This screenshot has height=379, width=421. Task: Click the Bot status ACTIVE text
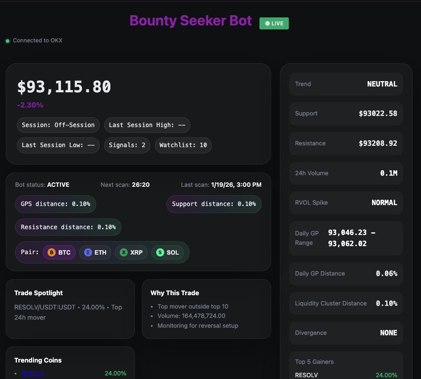click(42, 185)
